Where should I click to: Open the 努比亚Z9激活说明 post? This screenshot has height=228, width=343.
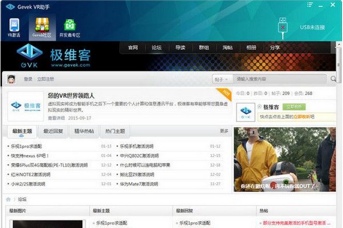pos(137,174)
